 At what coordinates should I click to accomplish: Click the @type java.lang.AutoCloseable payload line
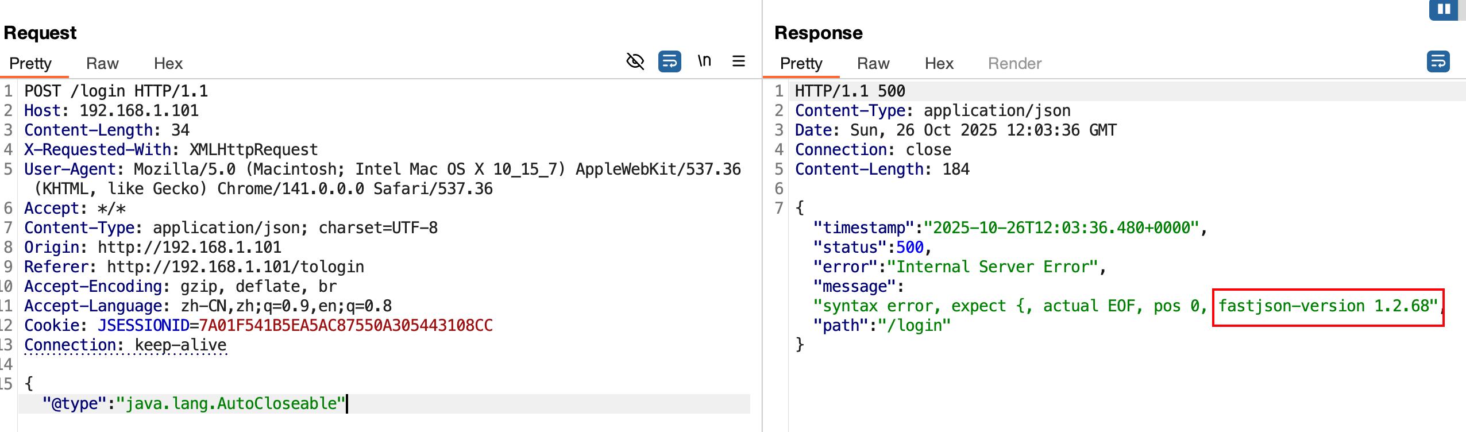point(194,404)
